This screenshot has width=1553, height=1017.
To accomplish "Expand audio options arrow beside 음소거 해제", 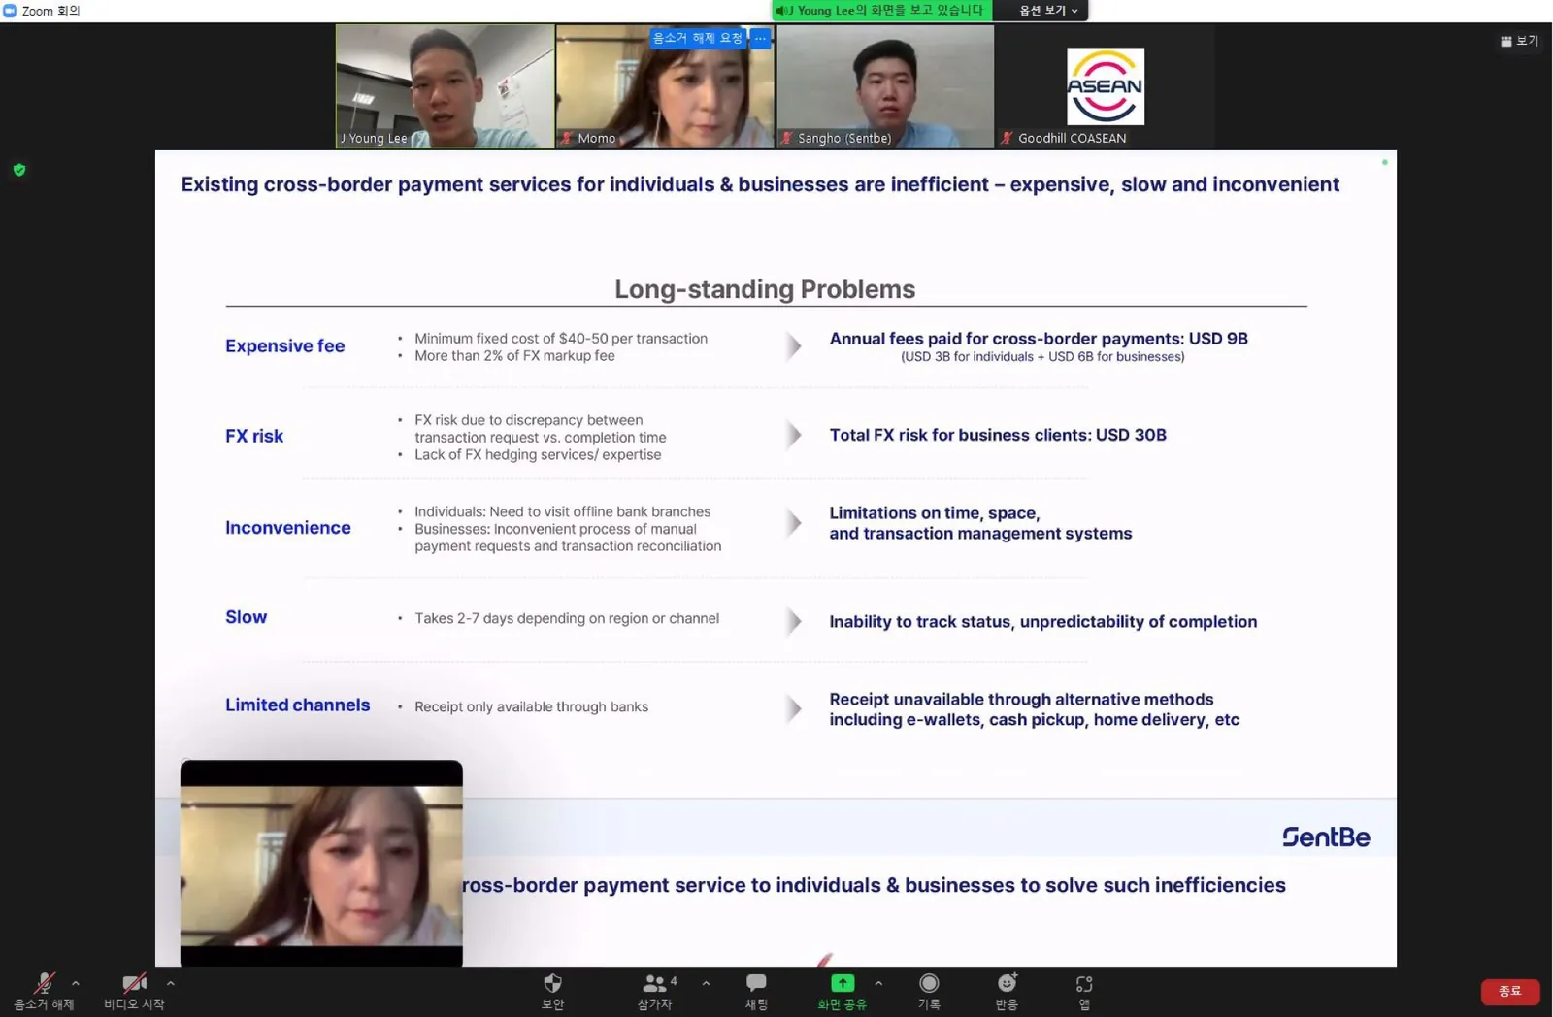I will pyautogui.click(x=76, y=983).
